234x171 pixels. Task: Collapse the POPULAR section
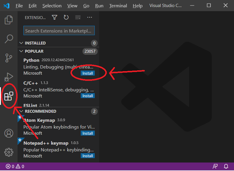click(x=21, y=51)
